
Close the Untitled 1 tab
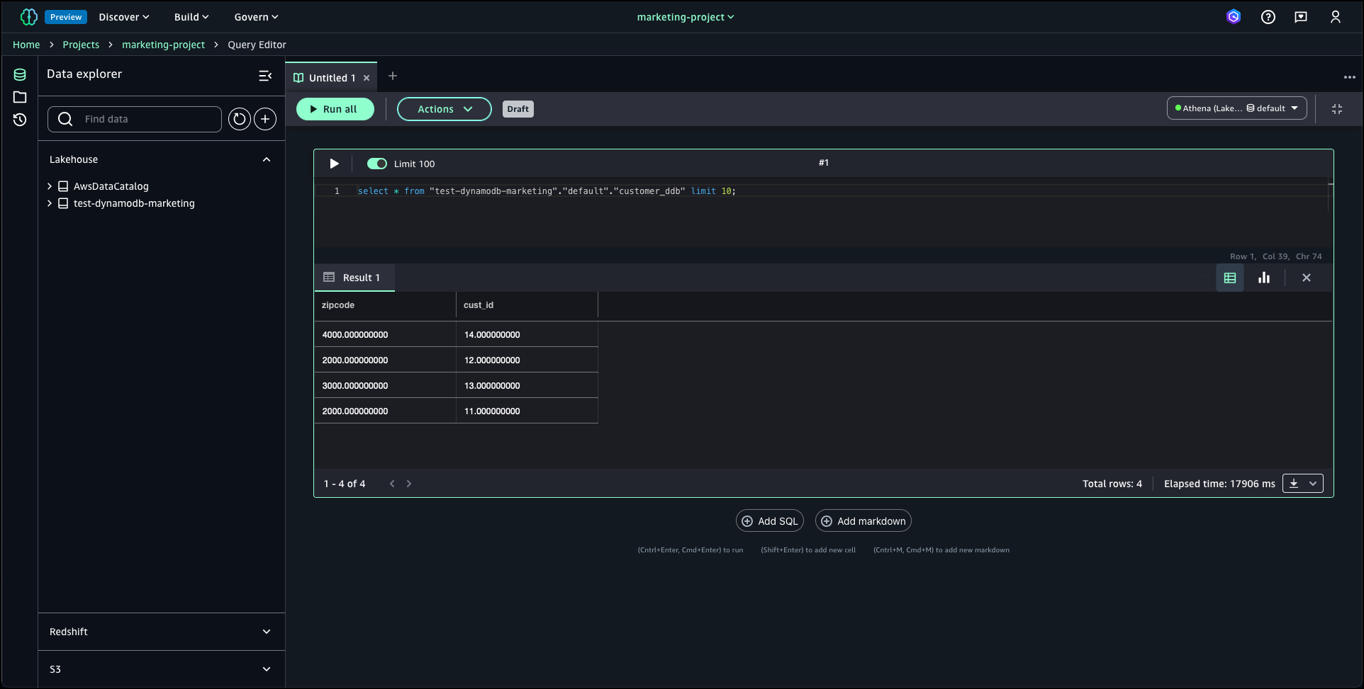(x=367, y=78)
